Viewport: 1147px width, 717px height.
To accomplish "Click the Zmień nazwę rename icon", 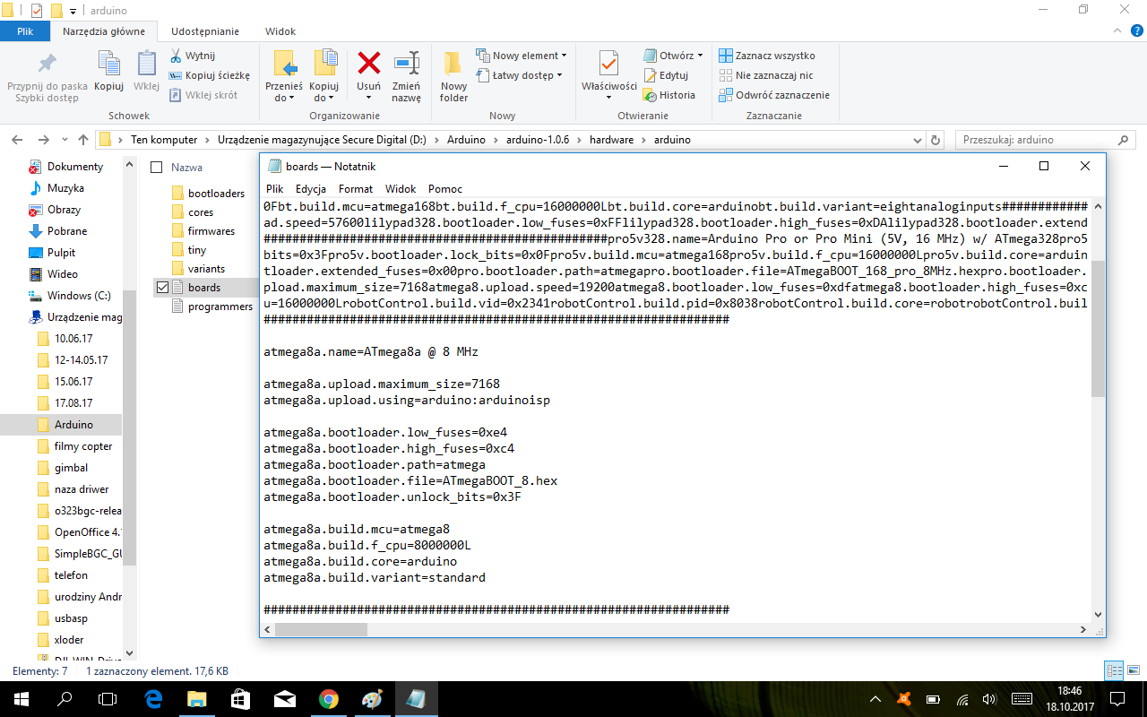I will [407, 65].
